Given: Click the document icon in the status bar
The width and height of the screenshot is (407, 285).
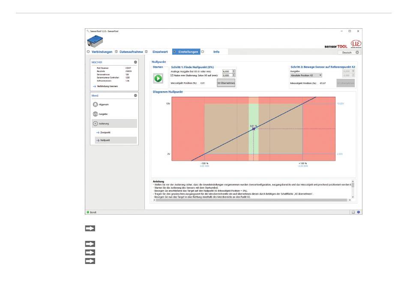Looking at the screenshot, I should (x=353, y=212).
